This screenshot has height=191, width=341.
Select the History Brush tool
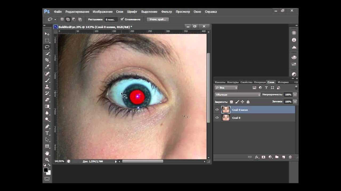coord(47,93)
